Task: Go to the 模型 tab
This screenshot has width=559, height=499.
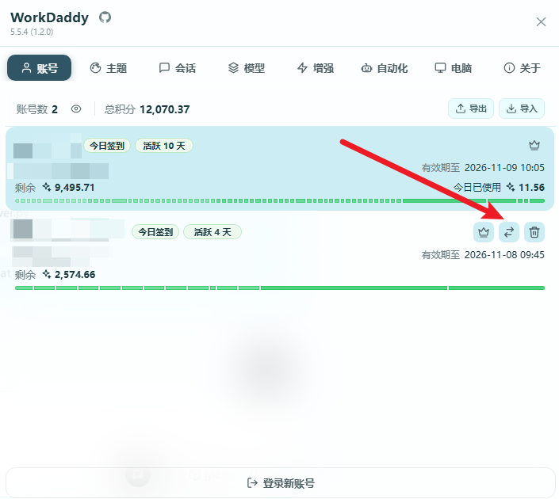Action: (x=247, y=67)
